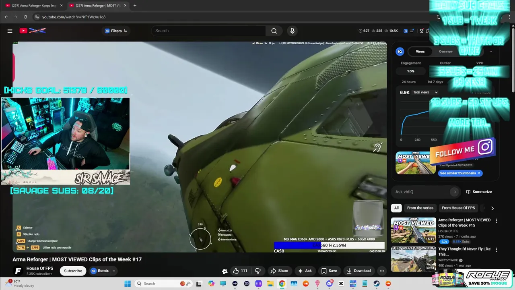The height and width of the screenshot is (290, 515).
Task: Open the YouTube hamburger guide menu
Action: [x=10, y=31]
